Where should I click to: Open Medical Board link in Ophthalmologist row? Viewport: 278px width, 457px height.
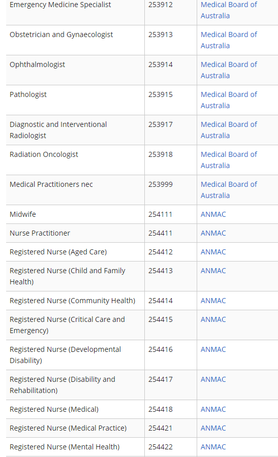(229, 70)
